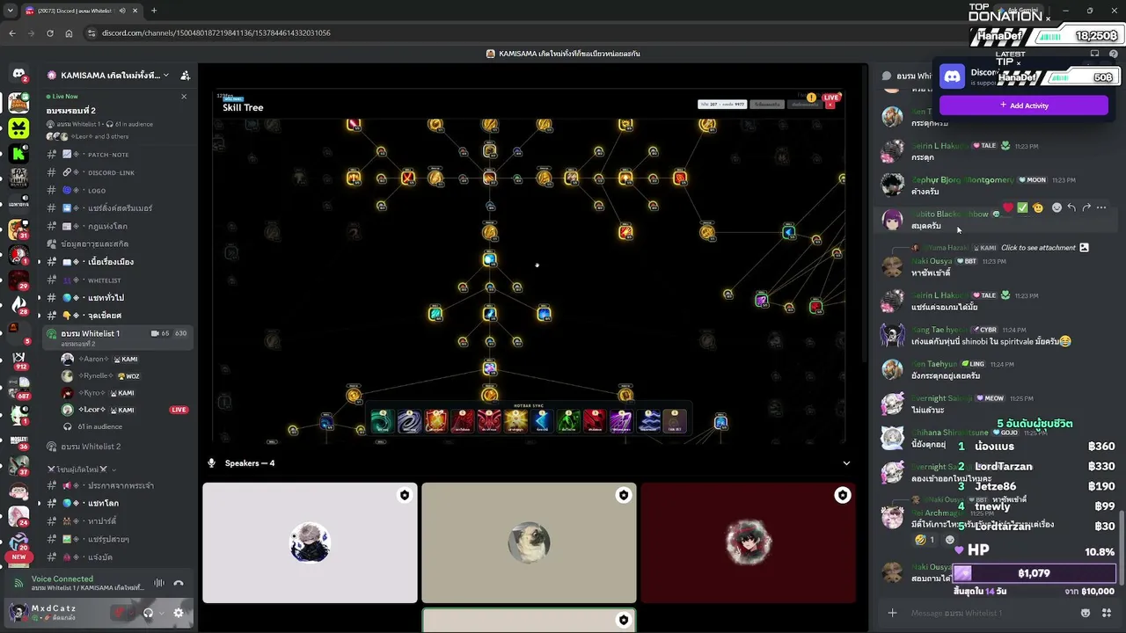Click the Discord address bar URL
This screenshot has height=633, width=1126.
216,33
